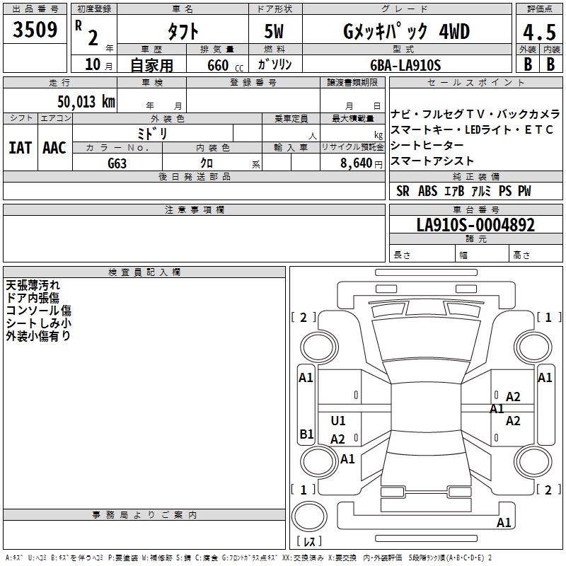
Task: Select the fuel type ガソリン
Action: coord(275,64)
